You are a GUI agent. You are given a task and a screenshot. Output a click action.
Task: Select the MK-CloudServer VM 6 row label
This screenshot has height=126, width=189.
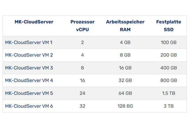(29, 106)
